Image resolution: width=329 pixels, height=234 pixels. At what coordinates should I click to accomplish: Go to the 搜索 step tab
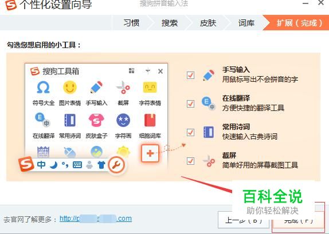(x=170, y=23)
